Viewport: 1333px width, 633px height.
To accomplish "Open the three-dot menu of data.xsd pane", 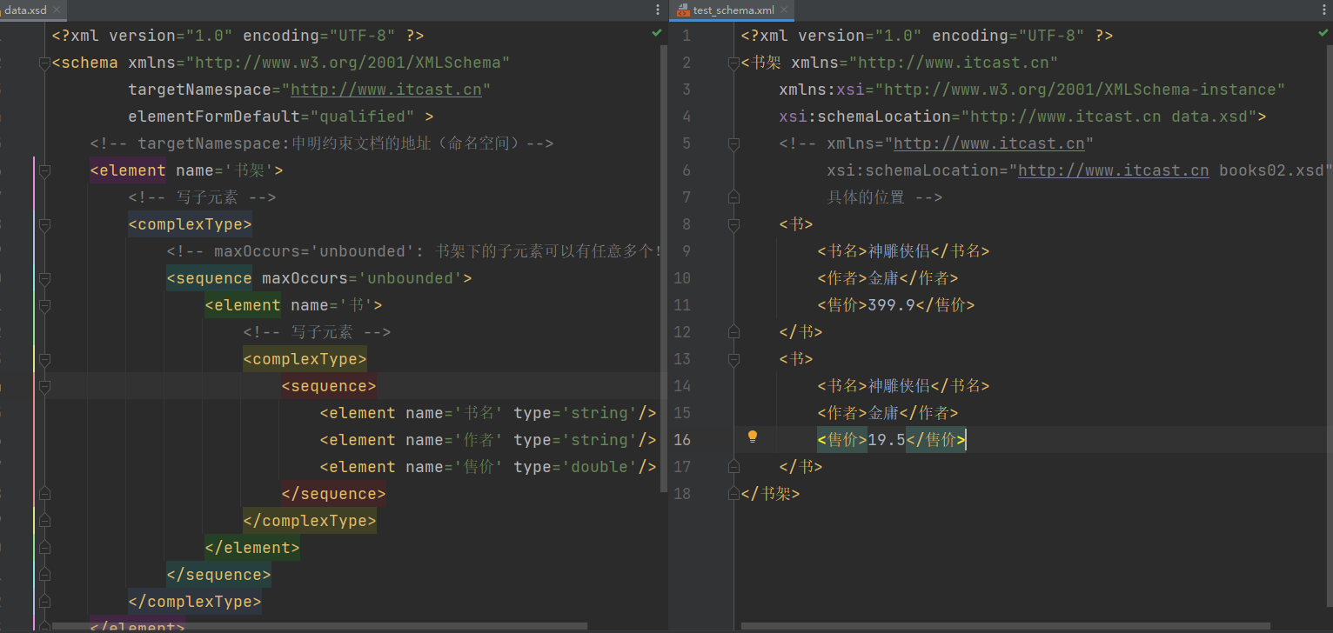I will pos(658,10).
